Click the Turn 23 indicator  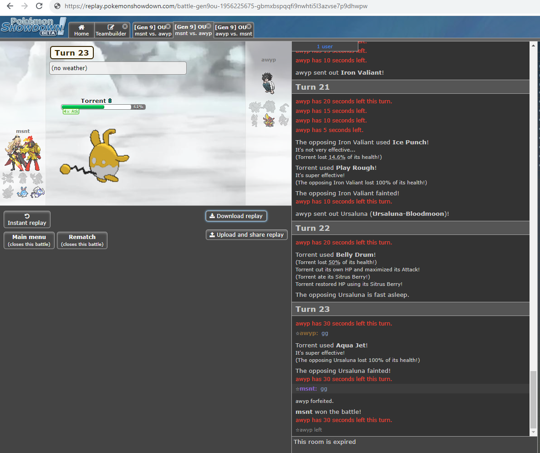[71, 53]
